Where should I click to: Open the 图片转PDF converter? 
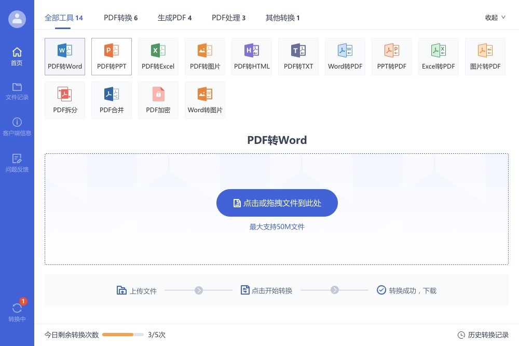[485, 56]
